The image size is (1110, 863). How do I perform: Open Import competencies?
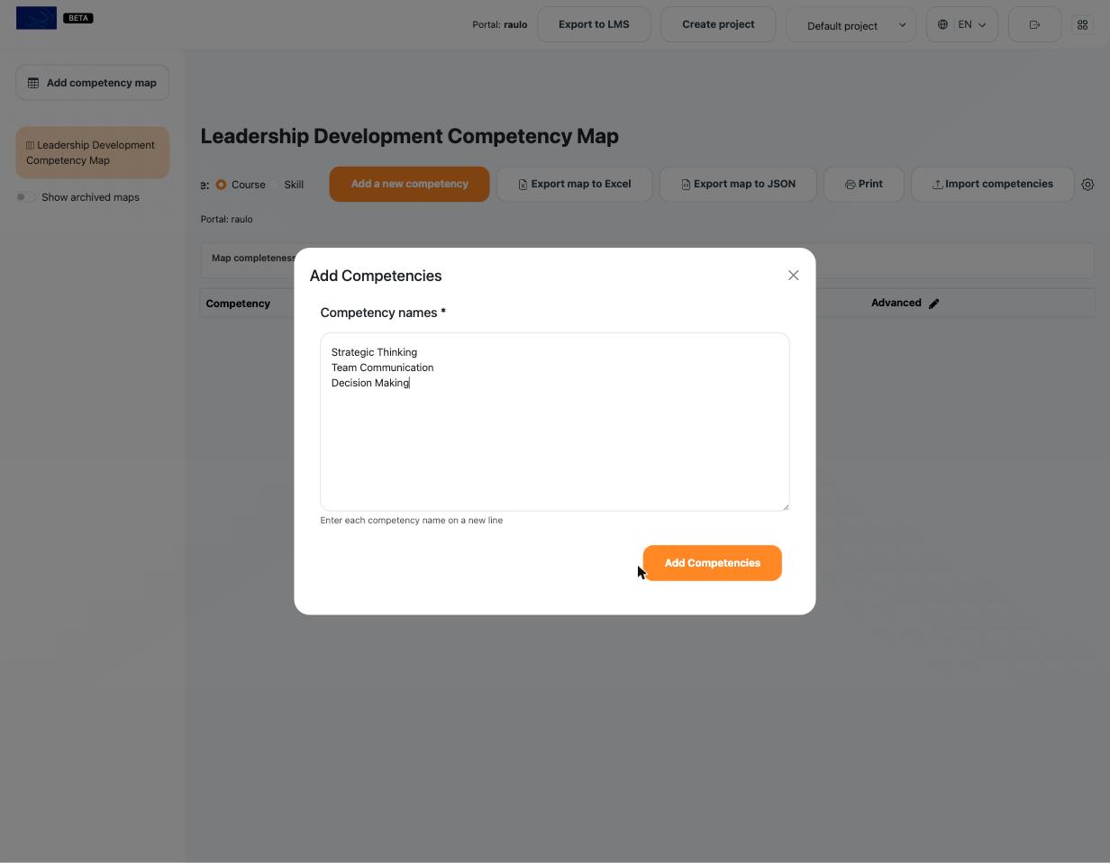[992, 184]
